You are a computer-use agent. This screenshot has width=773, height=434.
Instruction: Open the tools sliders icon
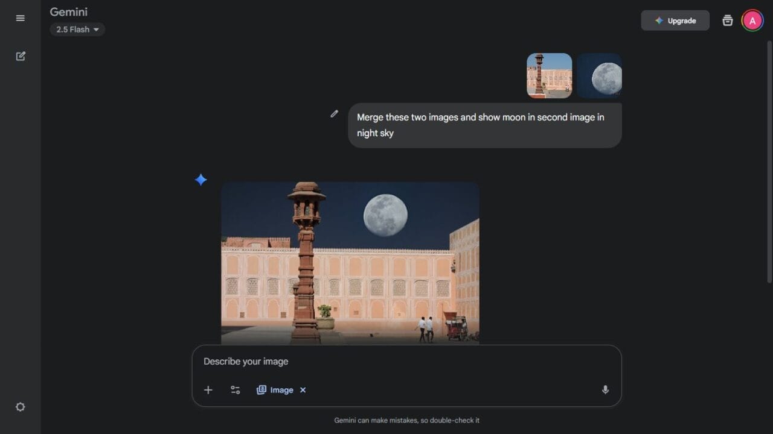(x=236, y=390)
